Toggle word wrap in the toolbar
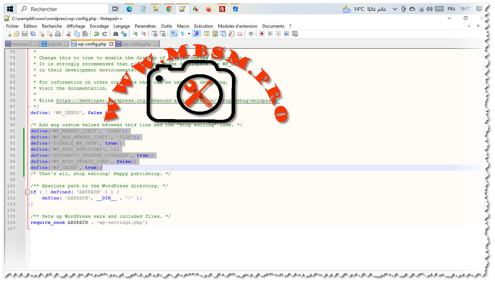The width and height of the screenshot is (495, 283). (173, 34)
